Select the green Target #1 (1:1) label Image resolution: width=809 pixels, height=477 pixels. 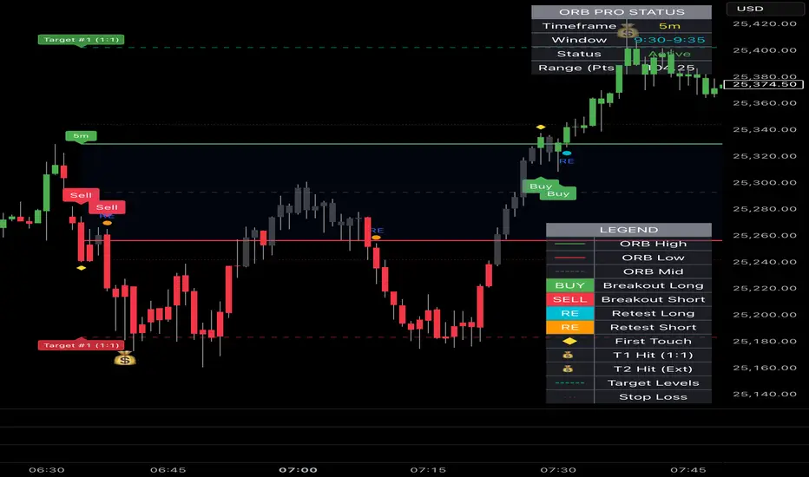pos(81,40)
